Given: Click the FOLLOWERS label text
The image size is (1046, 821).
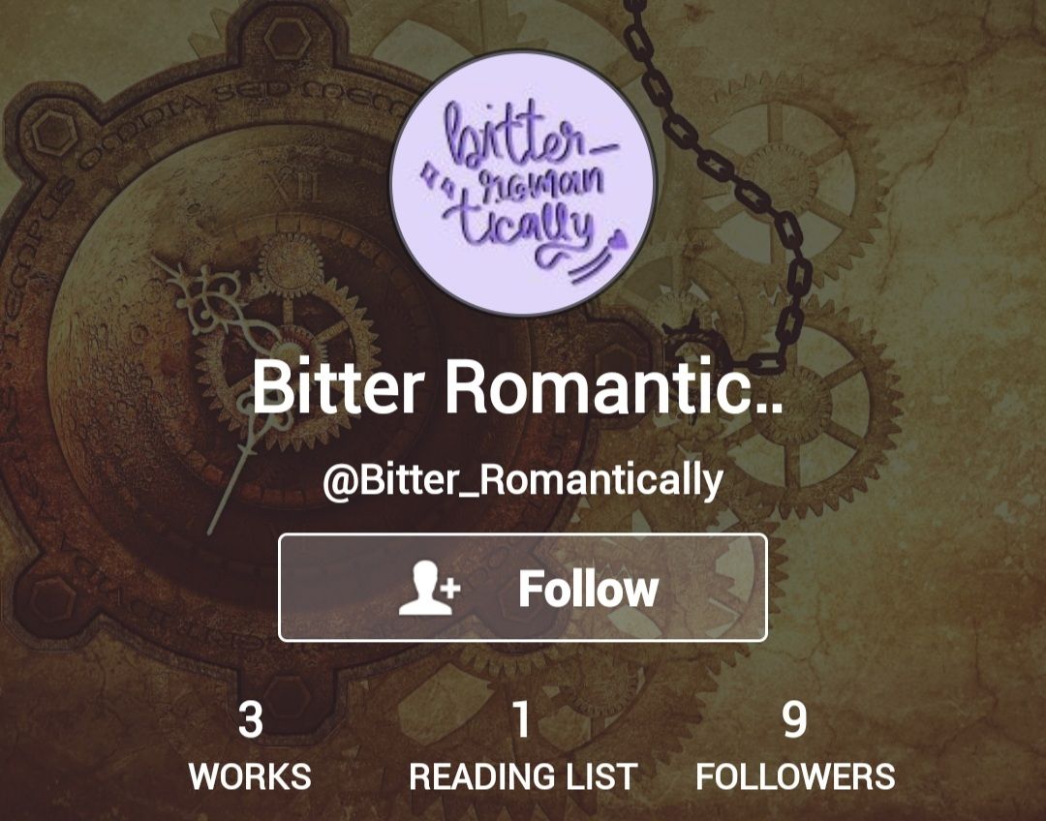Looking at the screenshot, I should tap(795, 777).
